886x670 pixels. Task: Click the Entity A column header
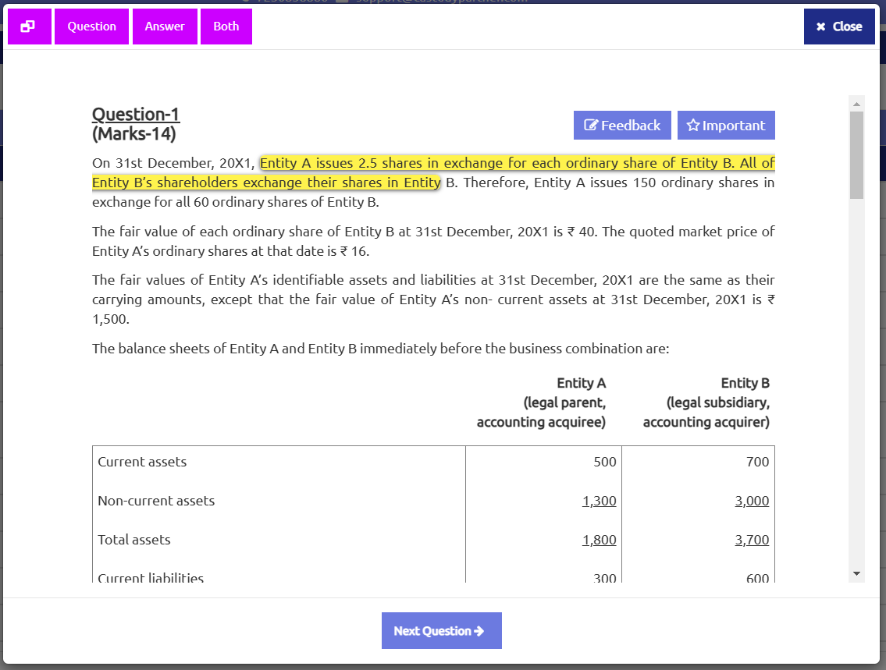pyautogui.click(x=581, y=383)
